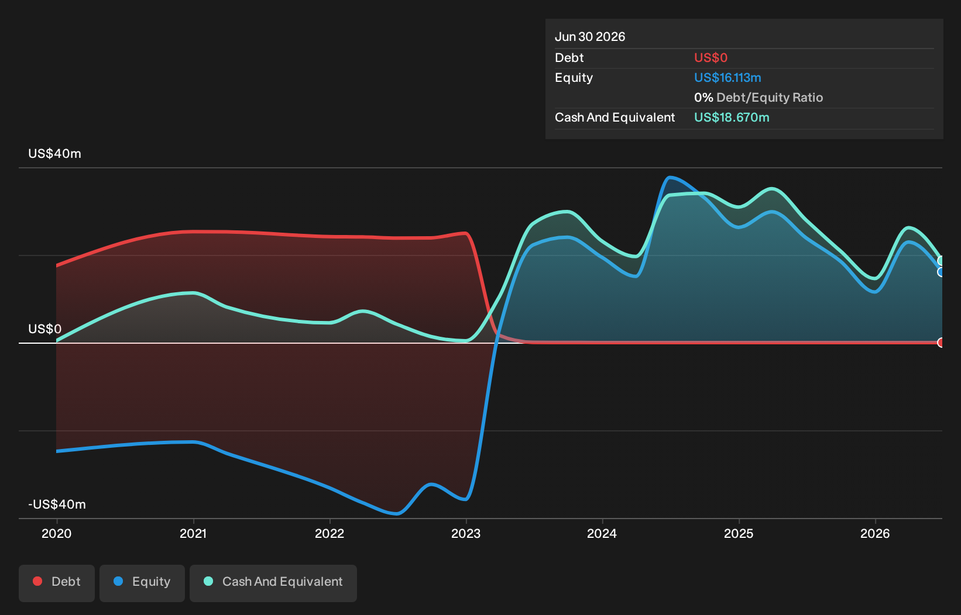This screenshot has height=615, width=961.
Task: Click the 2021 x-axis label
Action: coord(193,533)
